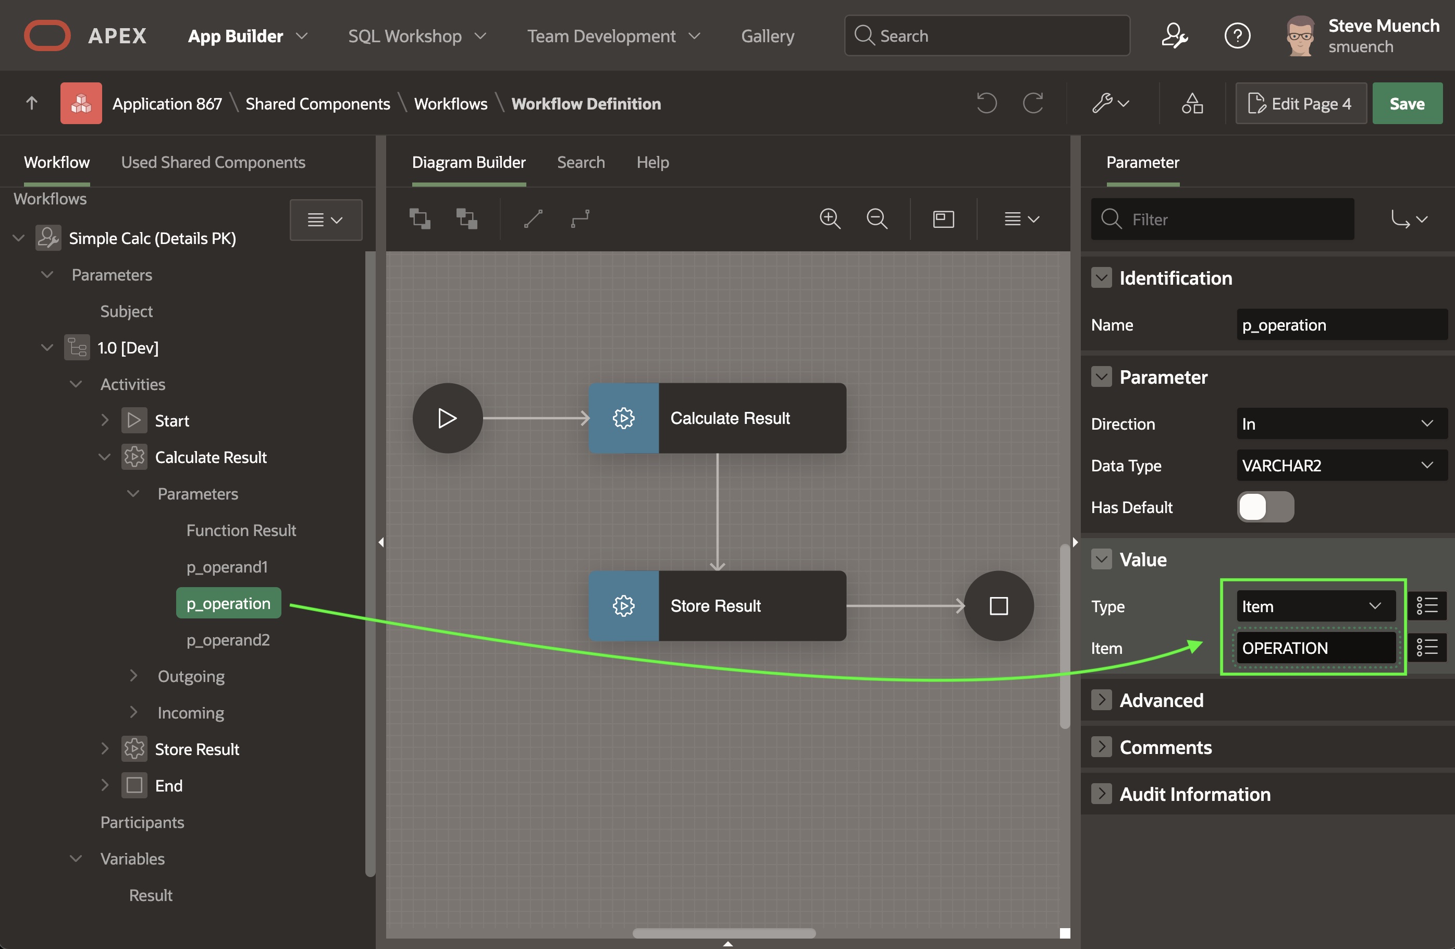The height and width of the screenshot is (949, 1455).
Task: Click the Zoom Out magnifier icon
Action: (877, 218)
